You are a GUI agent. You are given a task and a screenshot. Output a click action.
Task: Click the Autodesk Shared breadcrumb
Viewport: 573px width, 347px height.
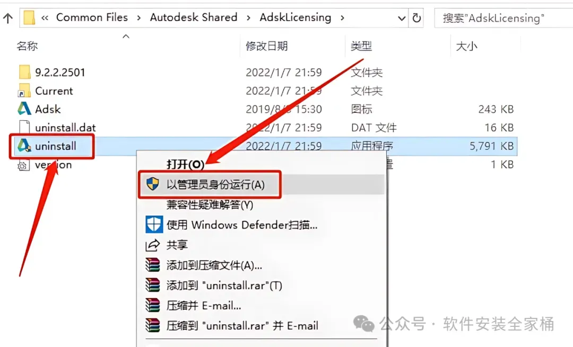pos(194,17)
